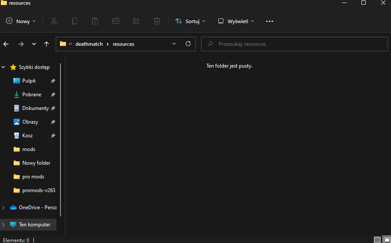Expand the address bar history dropdown
Viewport: 391px width, 243px height.
tap(174, 44)
